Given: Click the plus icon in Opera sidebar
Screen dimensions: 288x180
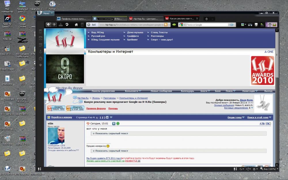Looking at the screenshot, I should pyautogui.click(x=41, y=65).
